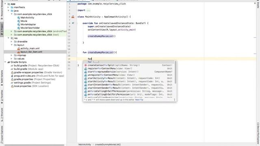This screenshot has width=260, height=146.
Task: Expand the drawable folder
Action: tap(12, 41)
